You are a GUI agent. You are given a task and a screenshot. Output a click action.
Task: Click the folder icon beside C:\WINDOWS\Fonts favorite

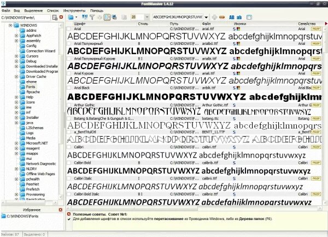click(x=4, y=216)
